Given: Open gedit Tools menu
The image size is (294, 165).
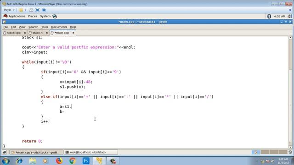Looking at the screenshot, I should (x=45, y=27).
